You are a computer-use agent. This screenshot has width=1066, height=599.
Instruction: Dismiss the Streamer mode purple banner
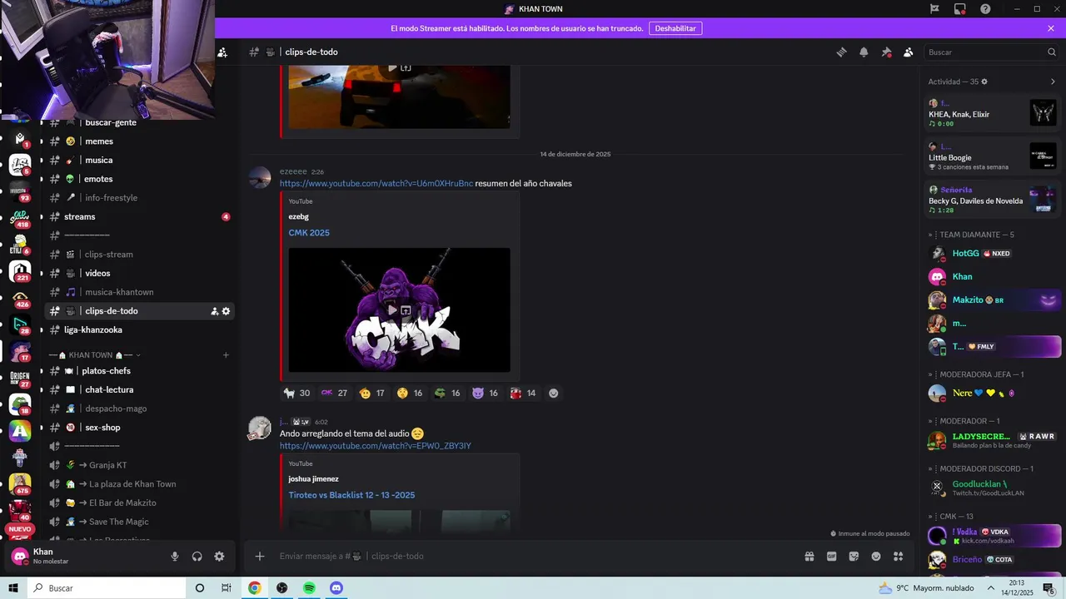[x=1051, y=28]
